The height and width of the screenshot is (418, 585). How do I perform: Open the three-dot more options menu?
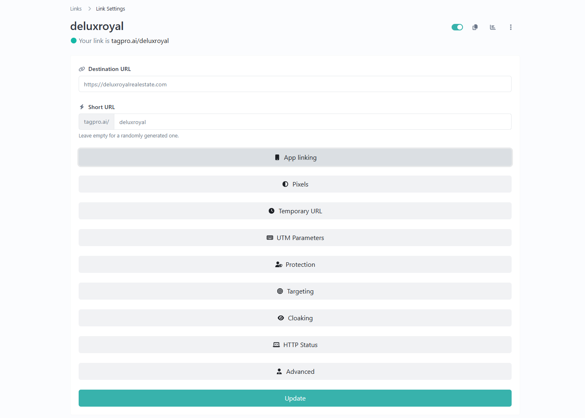510,27
